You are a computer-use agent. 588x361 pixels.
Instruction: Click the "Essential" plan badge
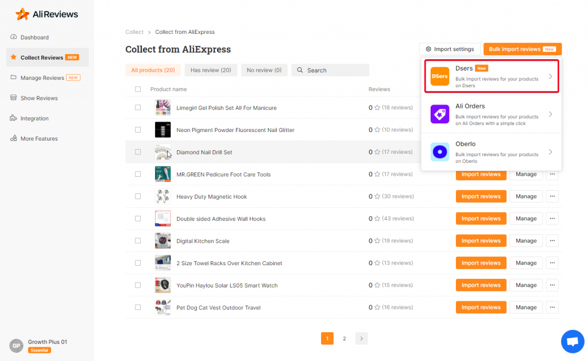[x=40, y=350]
